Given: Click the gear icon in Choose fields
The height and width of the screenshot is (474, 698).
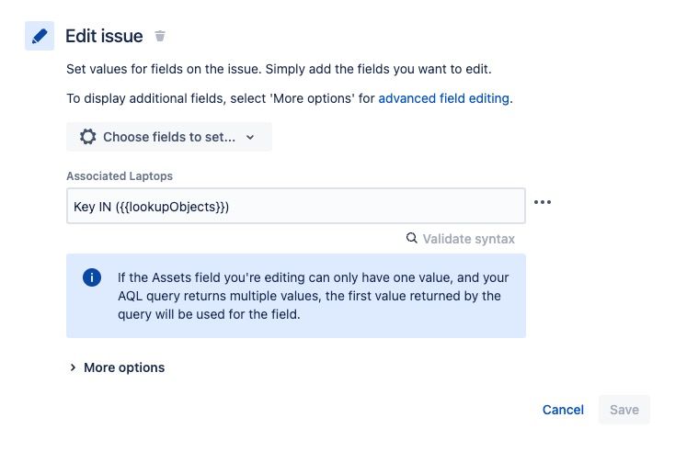Looking at the screenshot, I should (x=88, y=137).
